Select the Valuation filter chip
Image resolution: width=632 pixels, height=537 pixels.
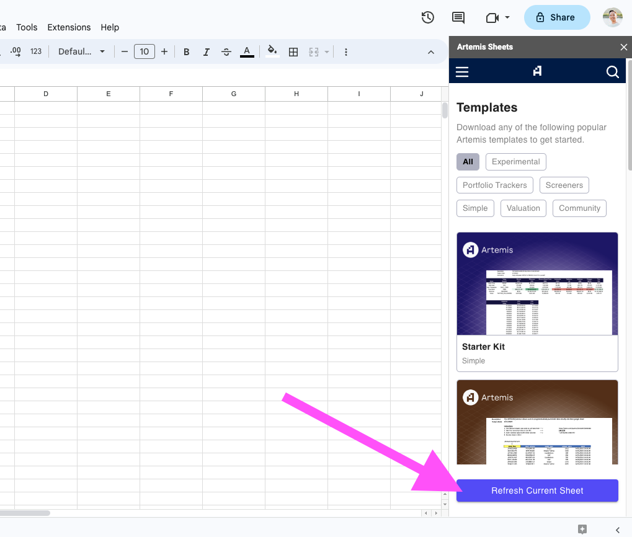tap(523, 208)
